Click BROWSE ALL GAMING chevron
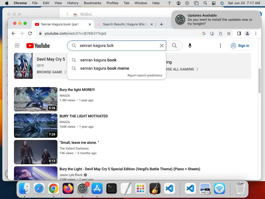Viewport: 265px width, 199px height. (x=197, y=69)
